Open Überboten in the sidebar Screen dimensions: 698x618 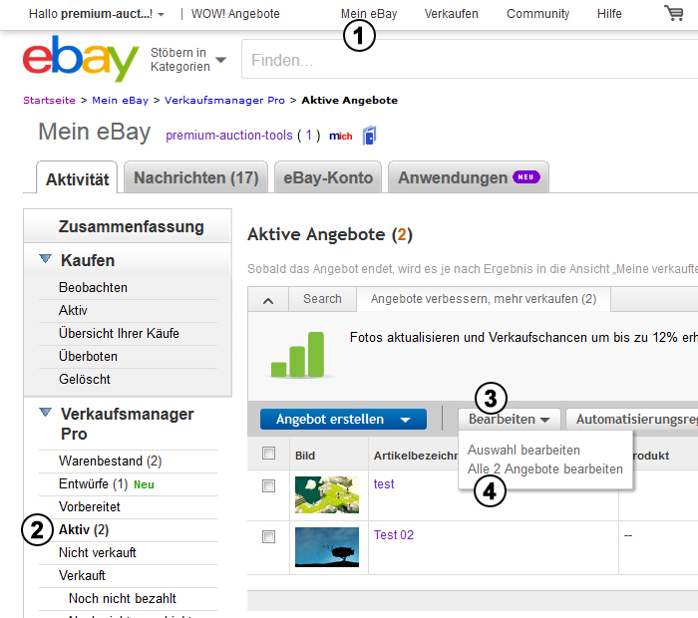[x=88, y=356]
